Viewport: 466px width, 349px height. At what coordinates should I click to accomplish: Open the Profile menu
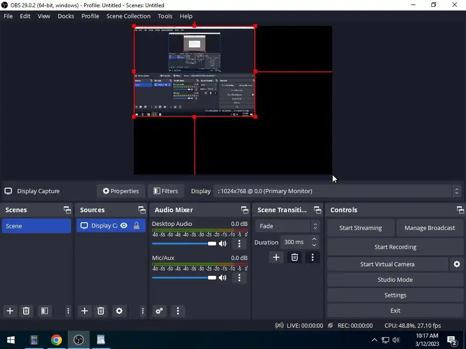tap(91, 16)
